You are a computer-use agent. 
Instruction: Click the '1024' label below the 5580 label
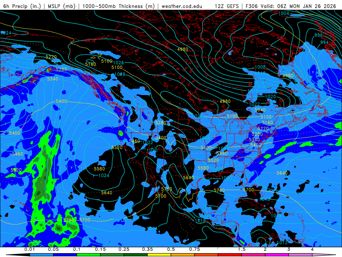pos(104,175)
